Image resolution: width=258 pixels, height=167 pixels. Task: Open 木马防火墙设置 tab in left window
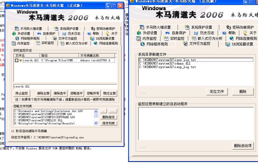(x=28, y=29)
